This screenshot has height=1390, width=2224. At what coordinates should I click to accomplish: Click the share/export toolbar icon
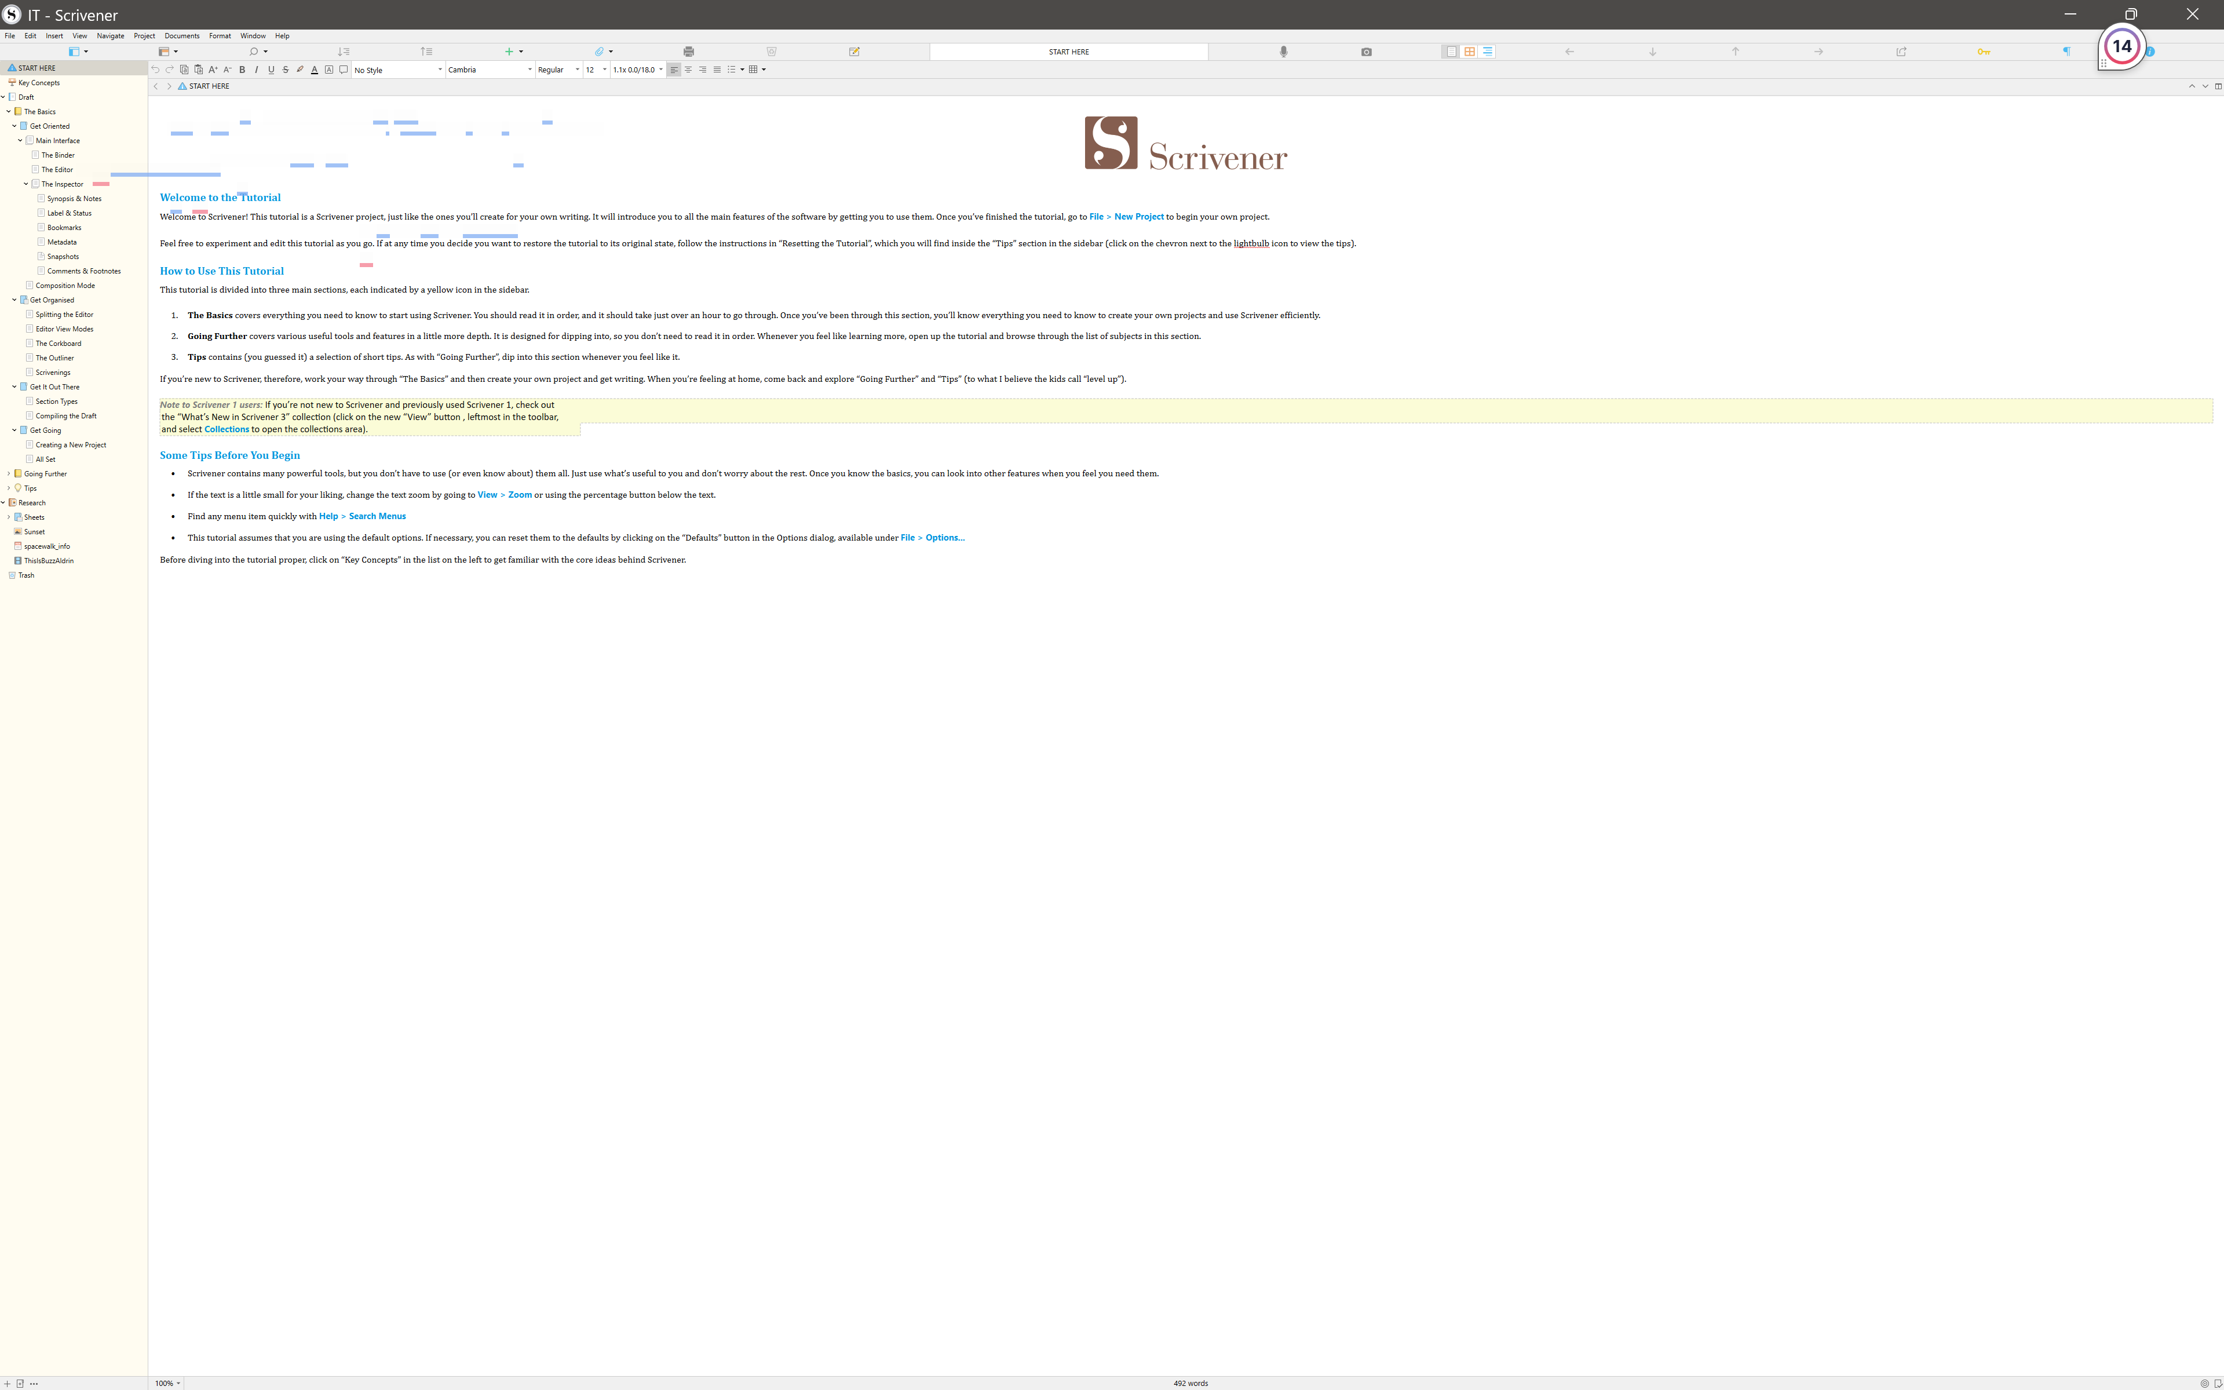point(1901,52)
